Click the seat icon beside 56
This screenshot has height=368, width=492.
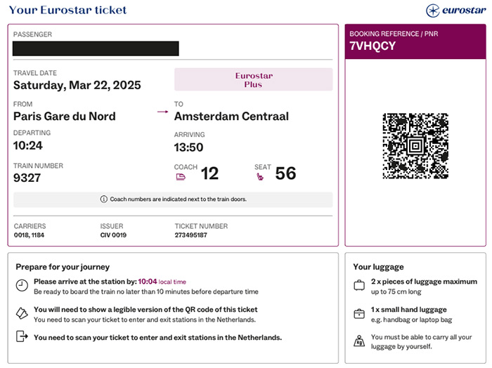pyautogui.click(x=260, y=177)
